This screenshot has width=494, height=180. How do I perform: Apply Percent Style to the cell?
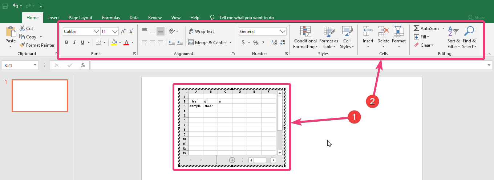255,43
